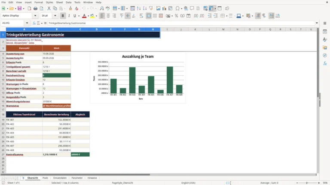Insert special character omega icon

(177, 9)
